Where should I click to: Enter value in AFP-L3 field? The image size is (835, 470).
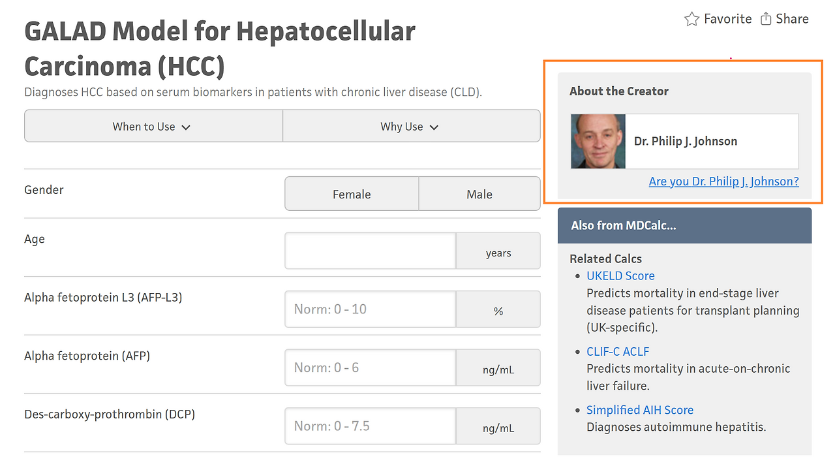tap(370, 309)
